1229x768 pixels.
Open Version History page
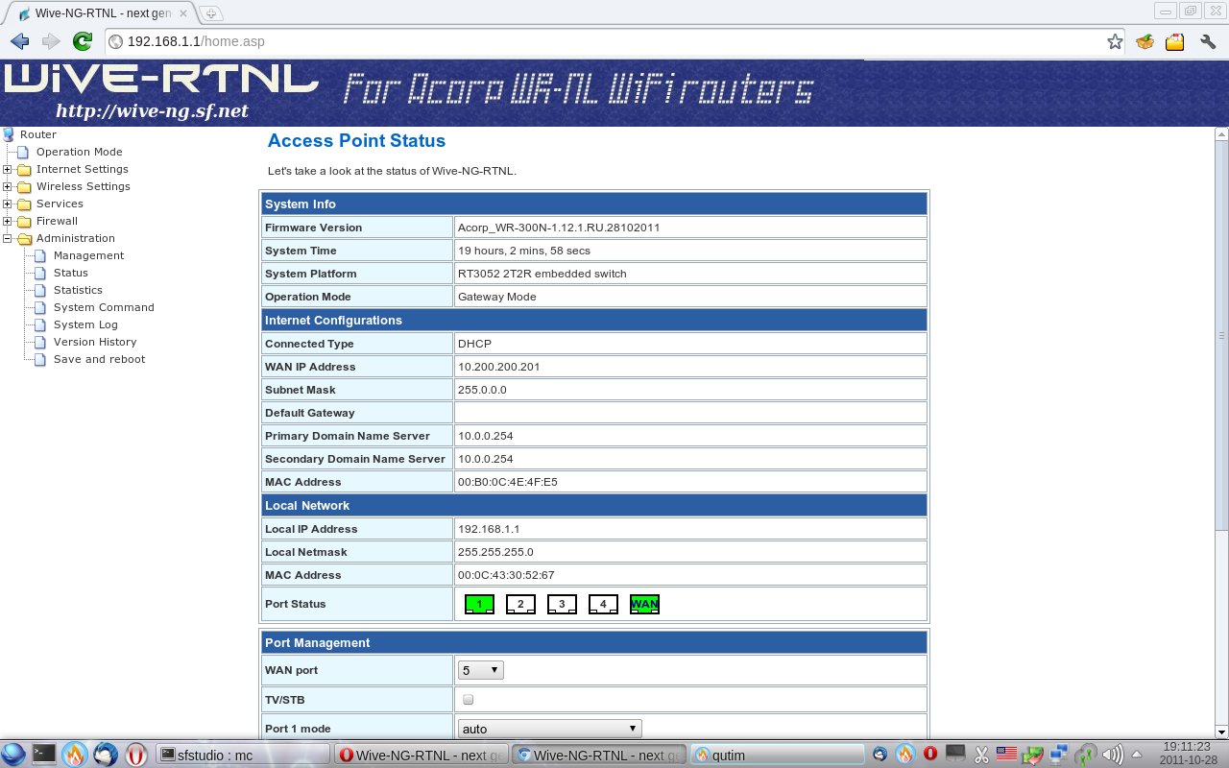95,342
